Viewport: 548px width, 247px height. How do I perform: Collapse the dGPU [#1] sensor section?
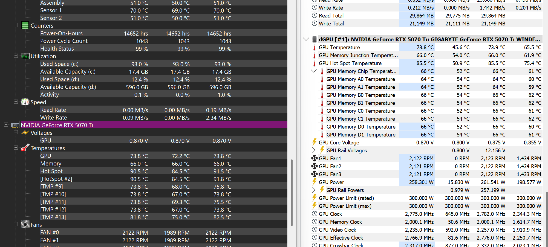(x=306, y=39)
